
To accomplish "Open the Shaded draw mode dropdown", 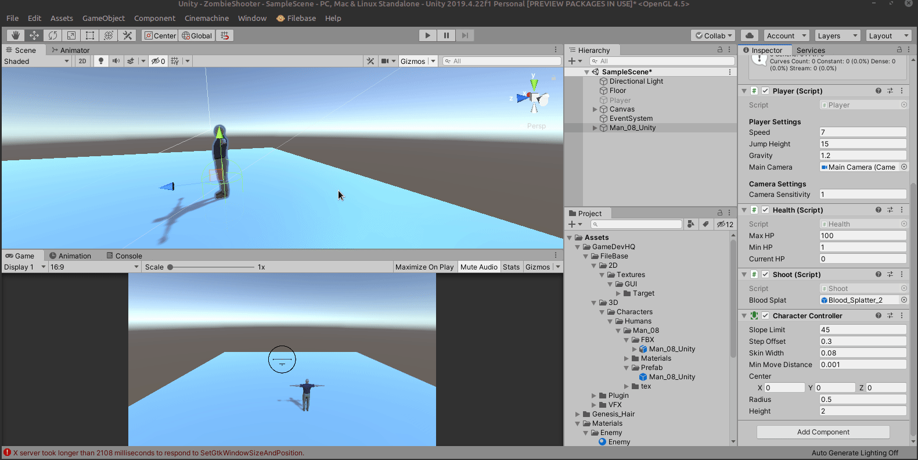I will [x=37, y=61].
